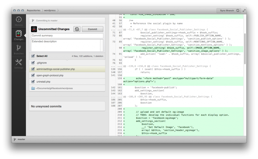Click the Repositories breadcrumb

click(x=34, y=10)
